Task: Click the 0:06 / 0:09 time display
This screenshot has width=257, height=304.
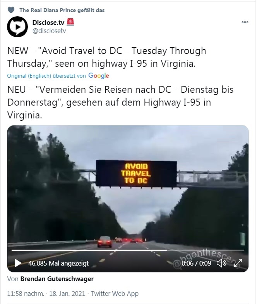Action: coord(196,263)
